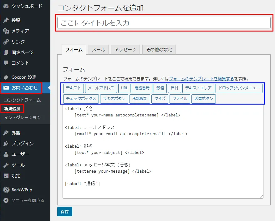The image size is (275, 221).
Task: Click inside the form template textarea
Action: pos(163,187)
